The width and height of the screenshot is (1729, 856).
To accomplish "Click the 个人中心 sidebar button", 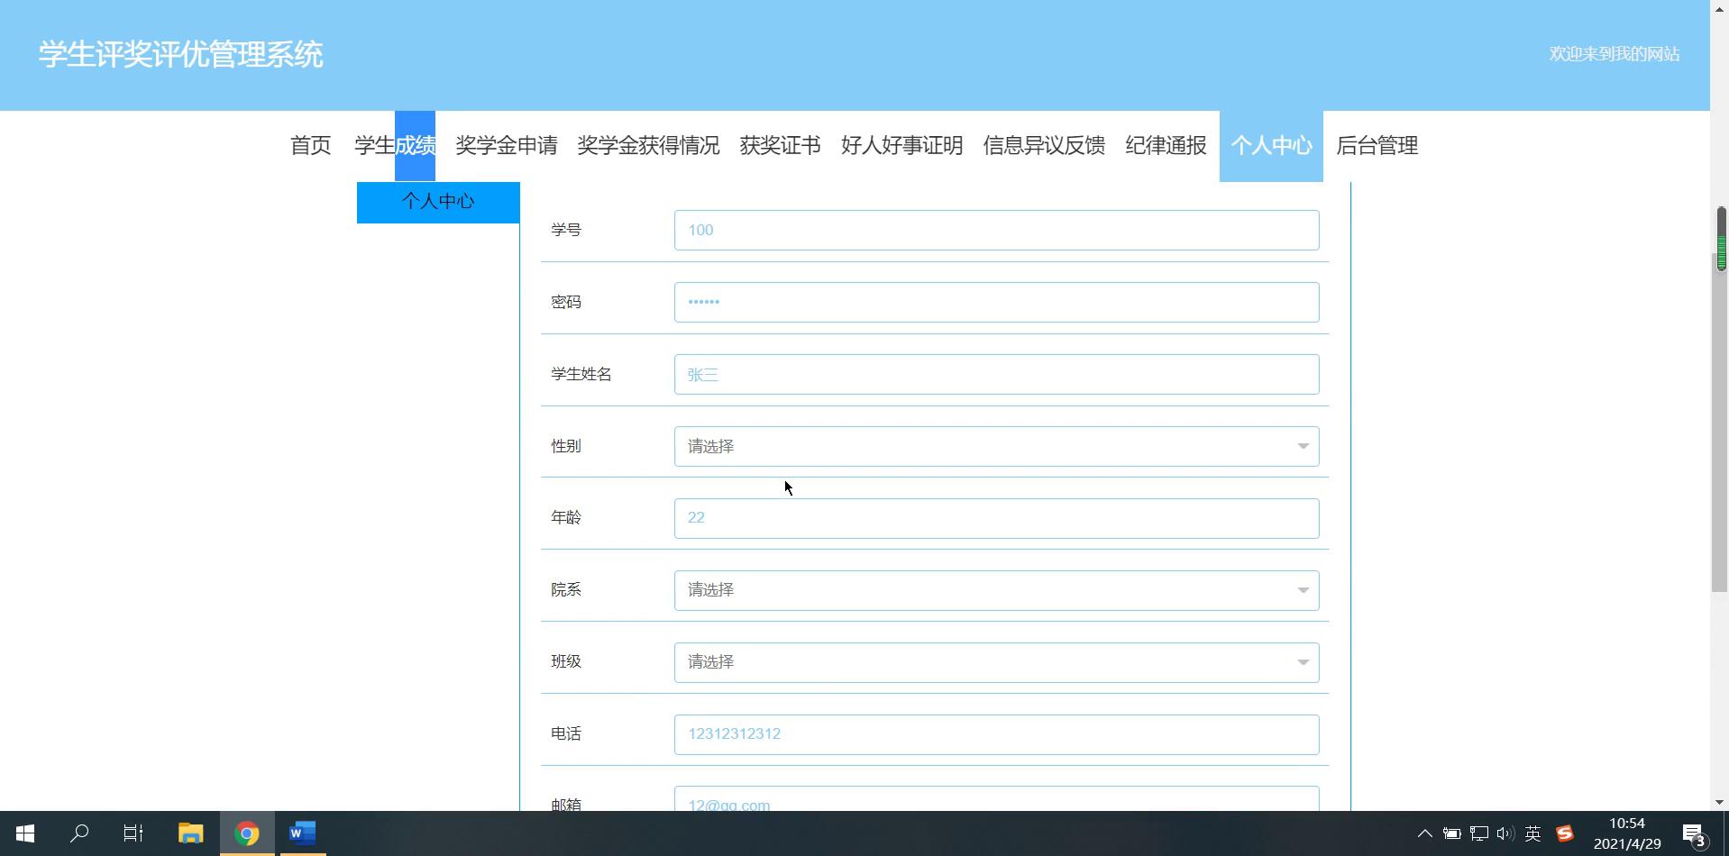I will pyautogui.click(x=438, y=202).
